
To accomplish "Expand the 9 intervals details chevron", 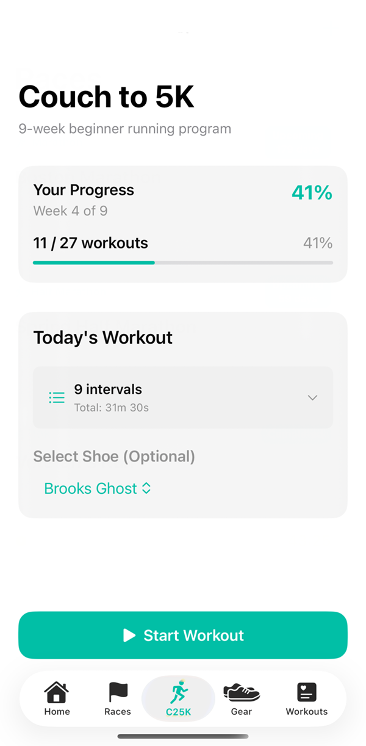I will [x=312, y=397].
